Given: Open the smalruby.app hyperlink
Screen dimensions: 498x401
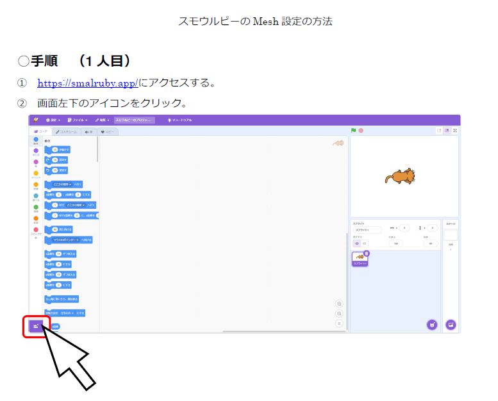Looking at the screenshot, I should coord(88,83).
